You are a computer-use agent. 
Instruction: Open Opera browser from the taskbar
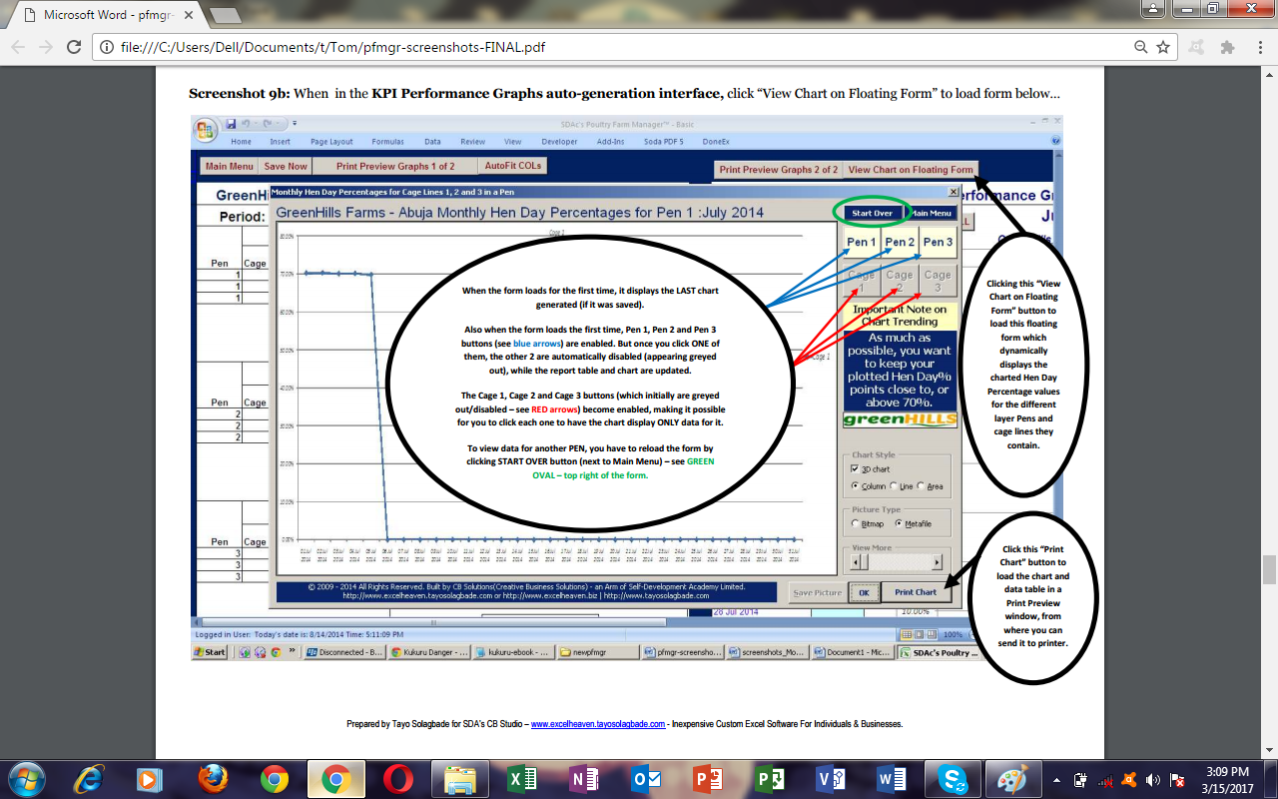click(398, 778)
